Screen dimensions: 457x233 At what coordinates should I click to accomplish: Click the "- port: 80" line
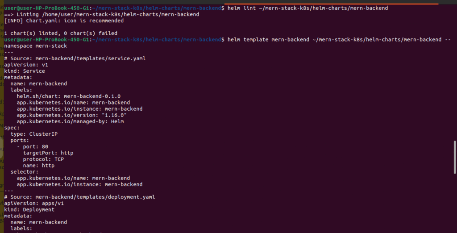33,146
